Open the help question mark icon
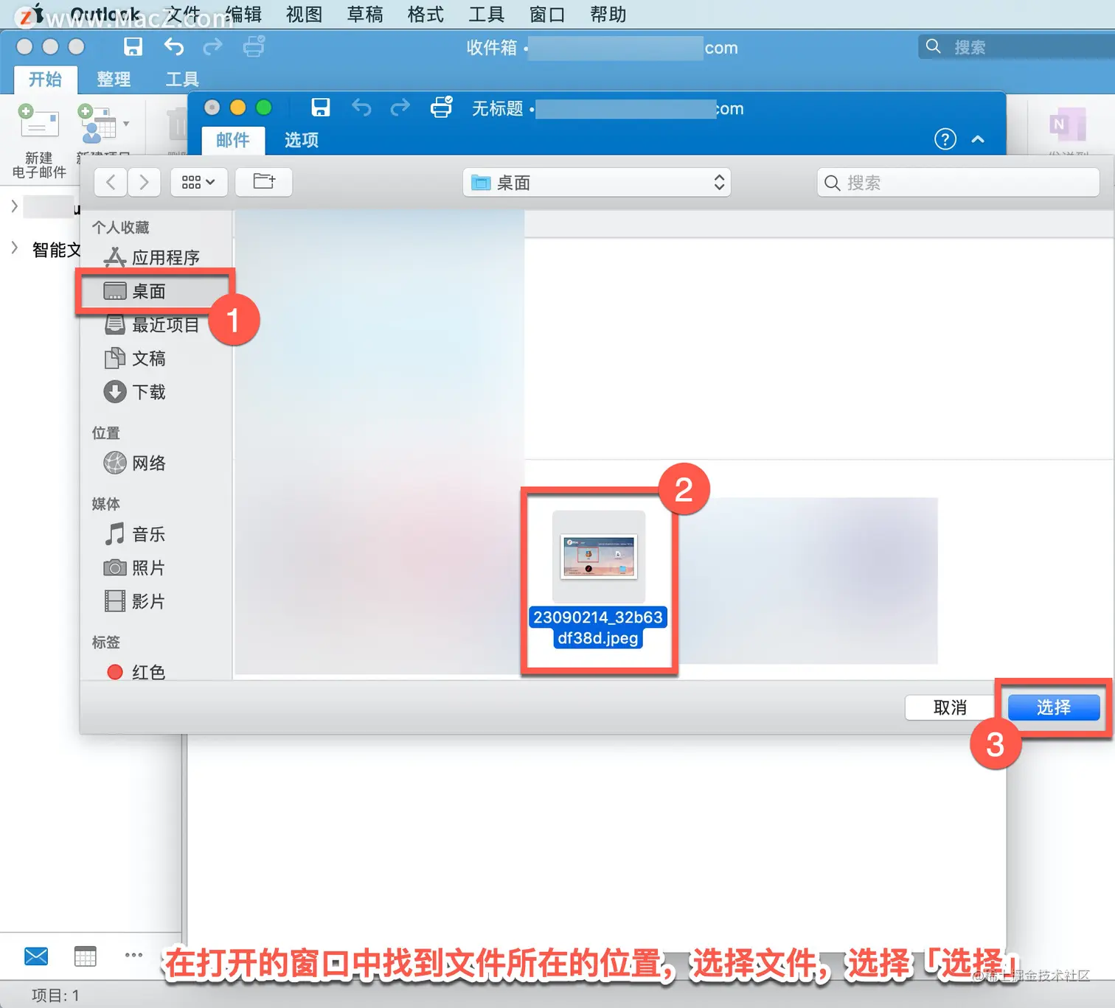Image resolution: width=1115 pixels, height=1008 pixels. tap(945, 139)
